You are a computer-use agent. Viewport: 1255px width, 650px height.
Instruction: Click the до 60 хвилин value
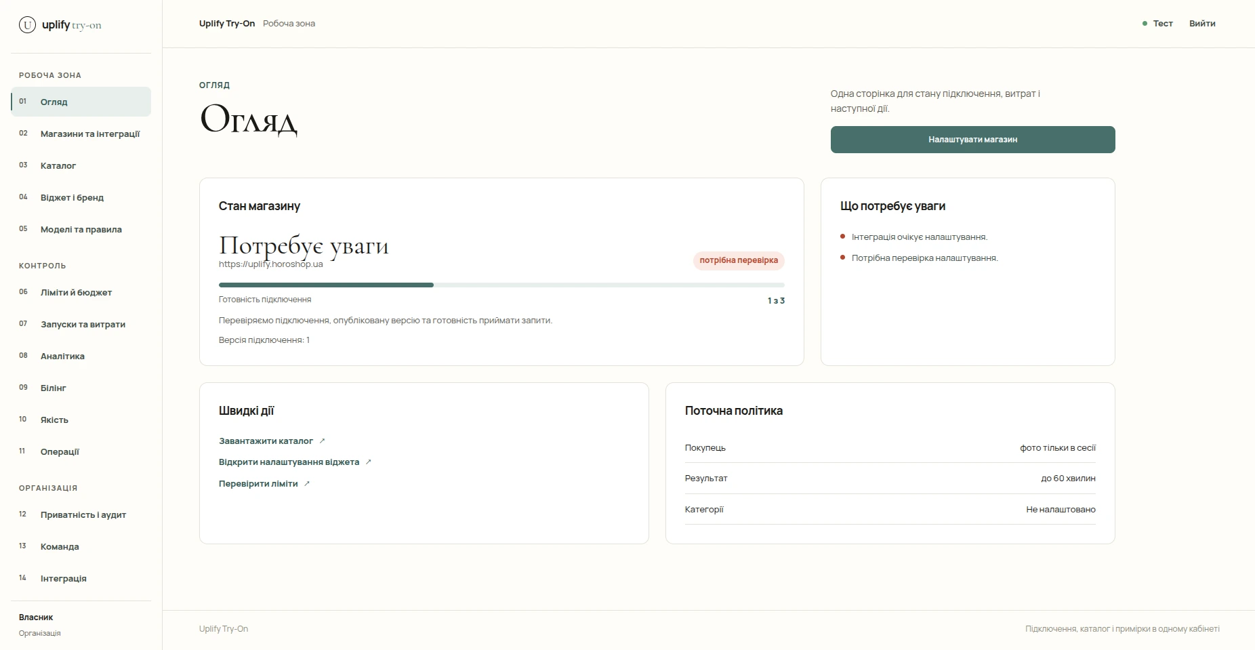tap(1068, 479)
